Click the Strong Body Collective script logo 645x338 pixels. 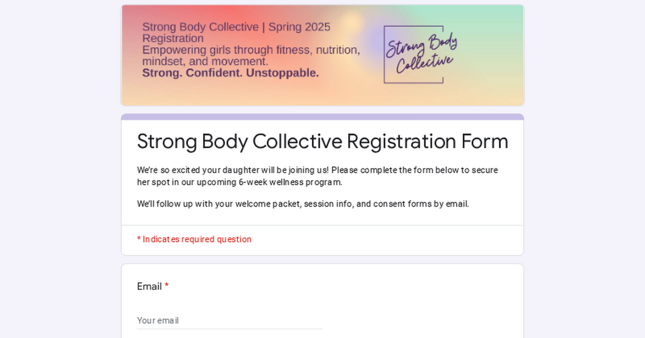[x=420, y=54]
